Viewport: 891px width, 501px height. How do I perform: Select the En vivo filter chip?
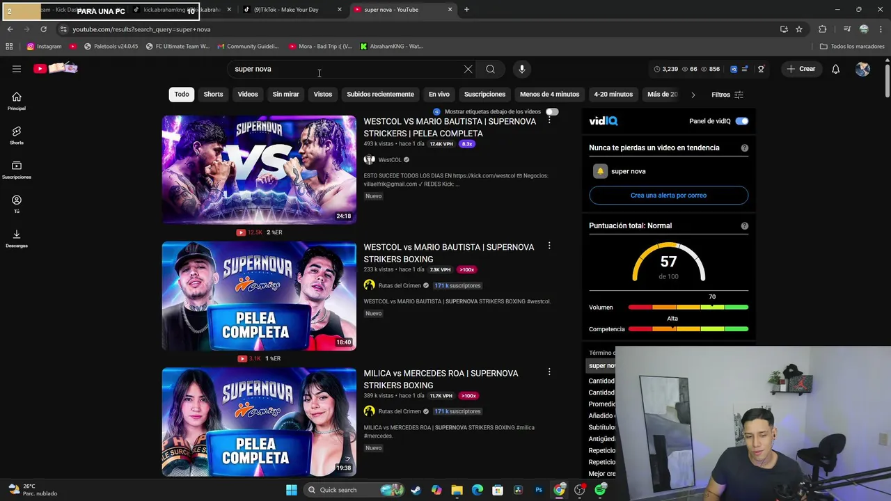(439, 94)
